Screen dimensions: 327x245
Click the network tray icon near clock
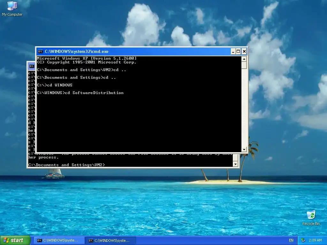[x=303, y=241]
